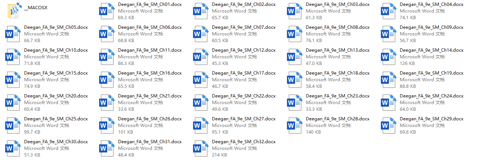Click the Word icon for Deegan_FA_9e_SM_Ch03.docx
Image resolution: width=494 pixels, height=165 pixels.
click(295, 11)
